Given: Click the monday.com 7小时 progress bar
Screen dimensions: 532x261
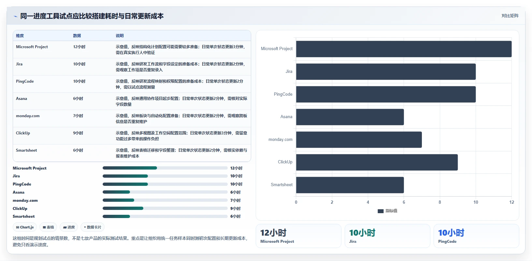Looking at the screenshot, I should (x=165, y=200).
